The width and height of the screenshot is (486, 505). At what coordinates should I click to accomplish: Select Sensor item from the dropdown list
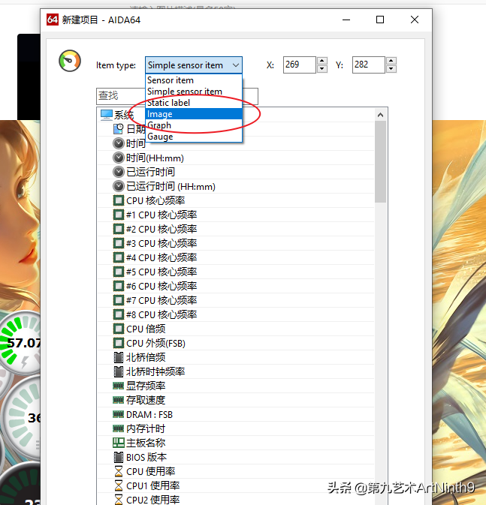point(194,80)
